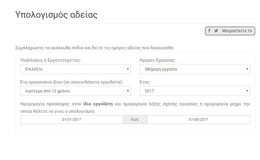Click the arrow on the Επιλέξτε dropdown
260x160 pixels.
pyautogui.click(x=128, y=69)
